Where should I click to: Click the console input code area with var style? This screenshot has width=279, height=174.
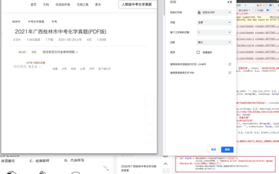point(225,164)
